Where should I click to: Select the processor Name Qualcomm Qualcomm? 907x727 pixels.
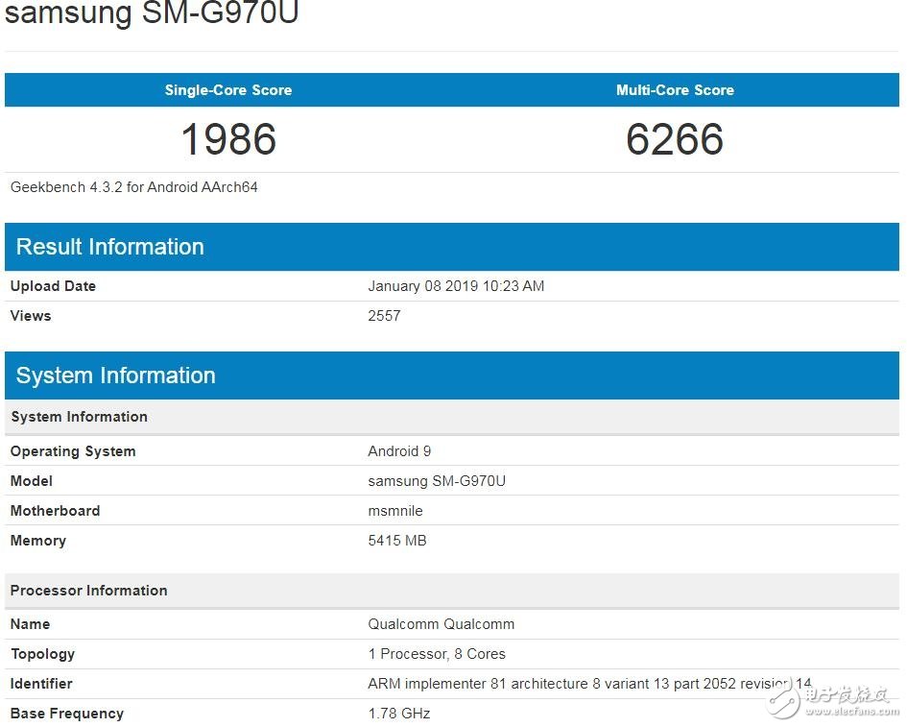pyautogui.click(x=441, y=623)
